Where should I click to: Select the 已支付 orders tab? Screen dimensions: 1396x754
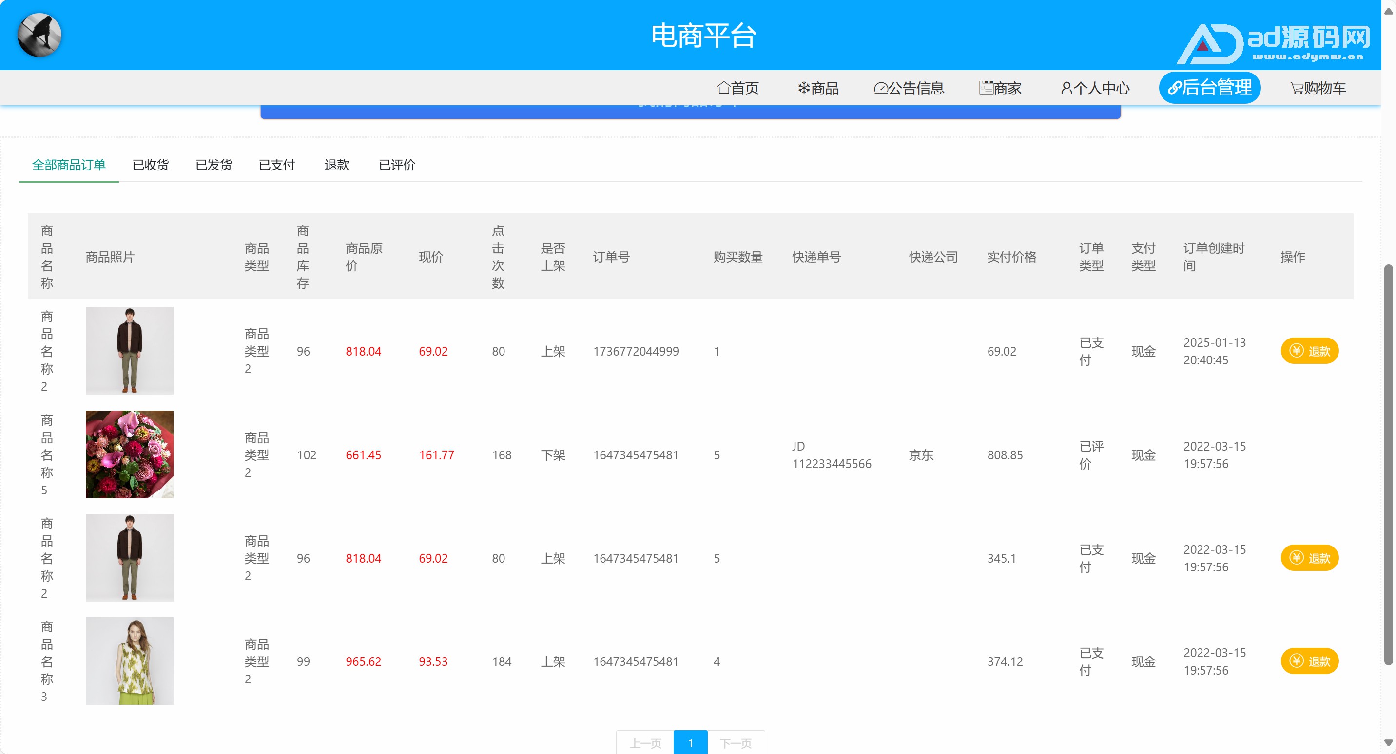tap(276, 165)
